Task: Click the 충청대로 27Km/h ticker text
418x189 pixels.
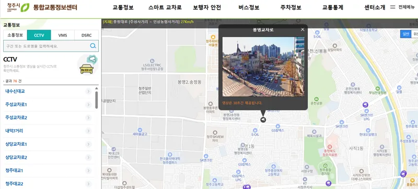Action: point(148,22)
